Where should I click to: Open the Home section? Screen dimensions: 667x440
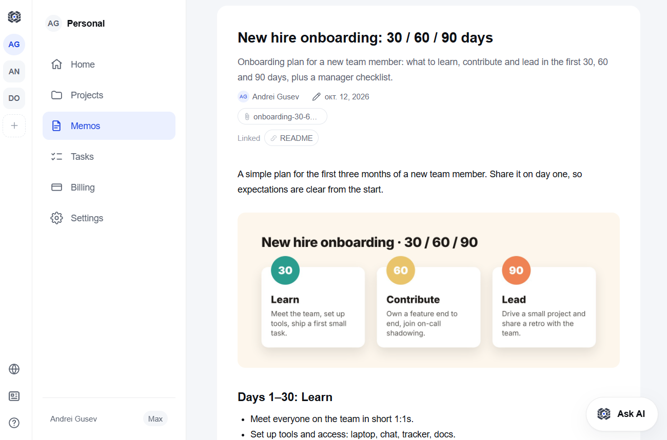click(109, 65)
